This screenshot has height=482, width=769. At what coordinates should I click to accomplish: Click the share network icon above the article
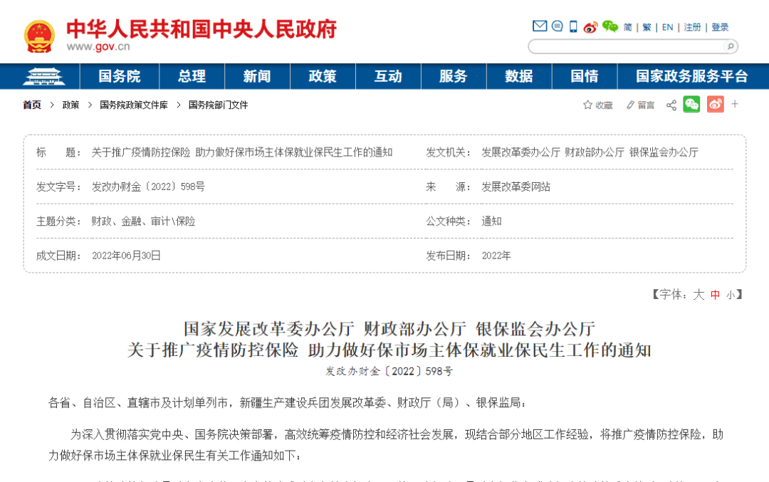coord(671,105)
